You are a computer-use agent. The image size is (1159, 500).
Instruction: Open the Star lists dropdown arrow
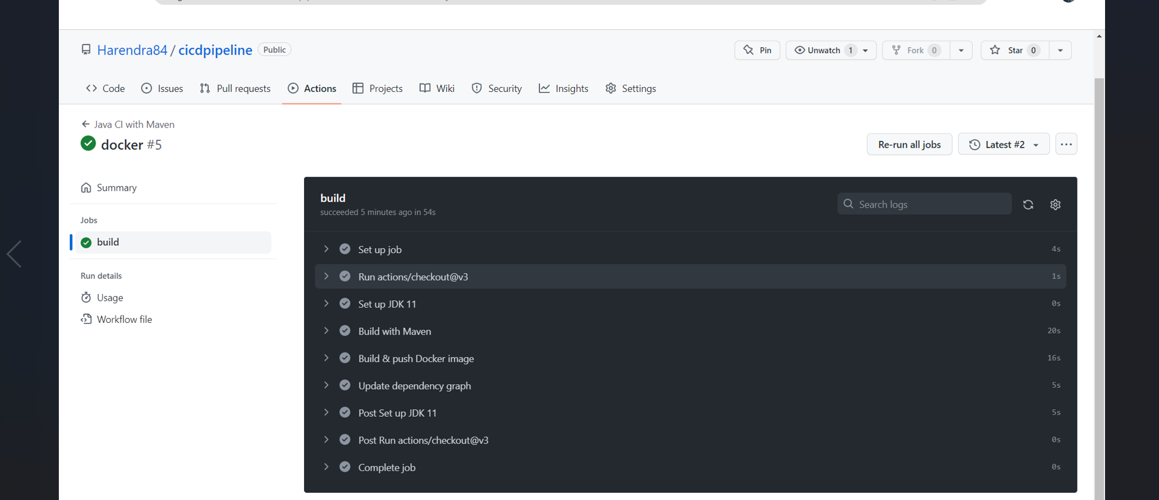tap(1060, 50)
